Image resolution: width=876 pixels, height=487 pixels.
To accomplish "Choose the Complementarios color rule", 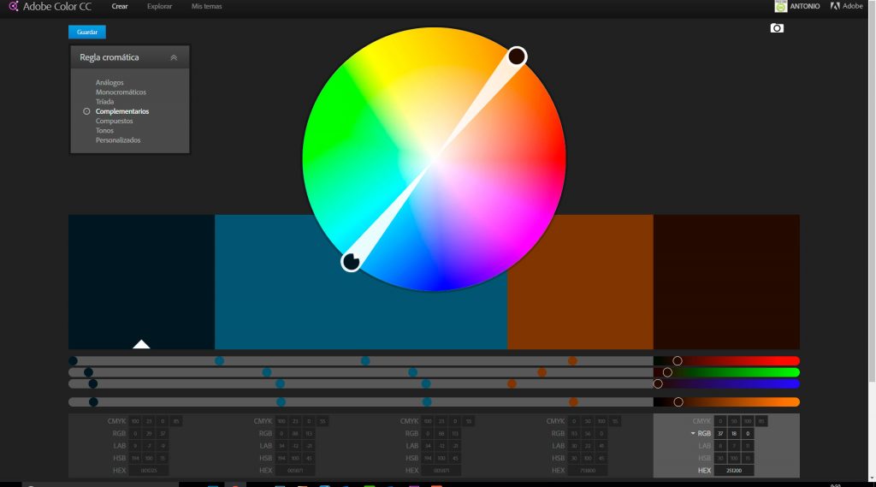I will (x=122, y=111).
